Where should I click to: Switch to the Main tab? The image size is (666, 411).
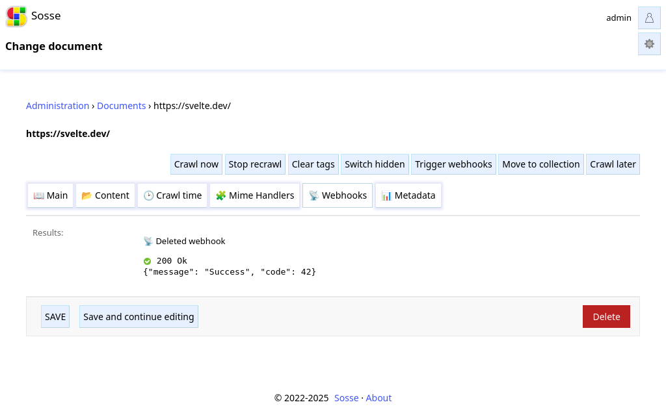(x=51, y=195)
